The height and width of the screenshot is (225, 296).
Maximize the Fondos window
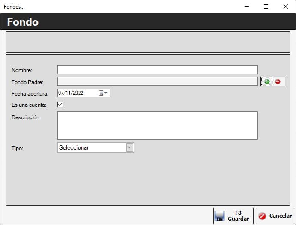click(x=266, y=6)
